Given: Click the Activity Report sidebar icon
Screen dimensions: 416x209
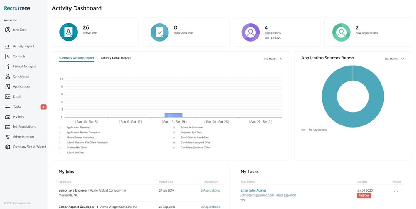Looking at the screenshot, I should pyautogui.click(x=7, y=46).
